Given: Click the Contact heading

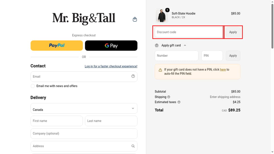Looking at the screenshot, I should coord(38,66).
